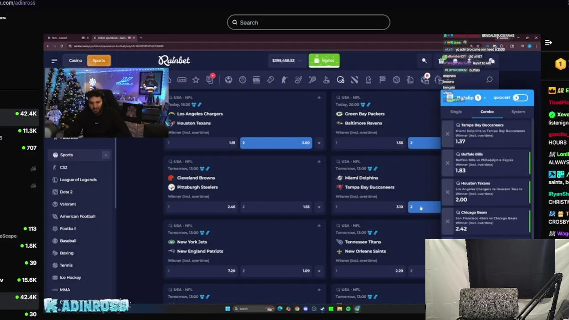Viewport: 569px width, 320px height.
Task: Select the soccer ball sport icon
Action: coord(228,80)
